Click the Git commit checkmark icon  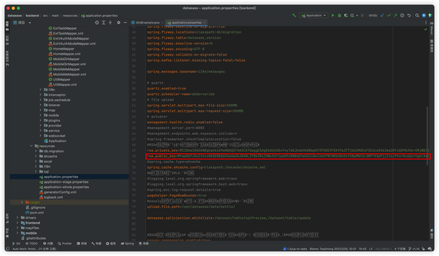coord(389,15)
